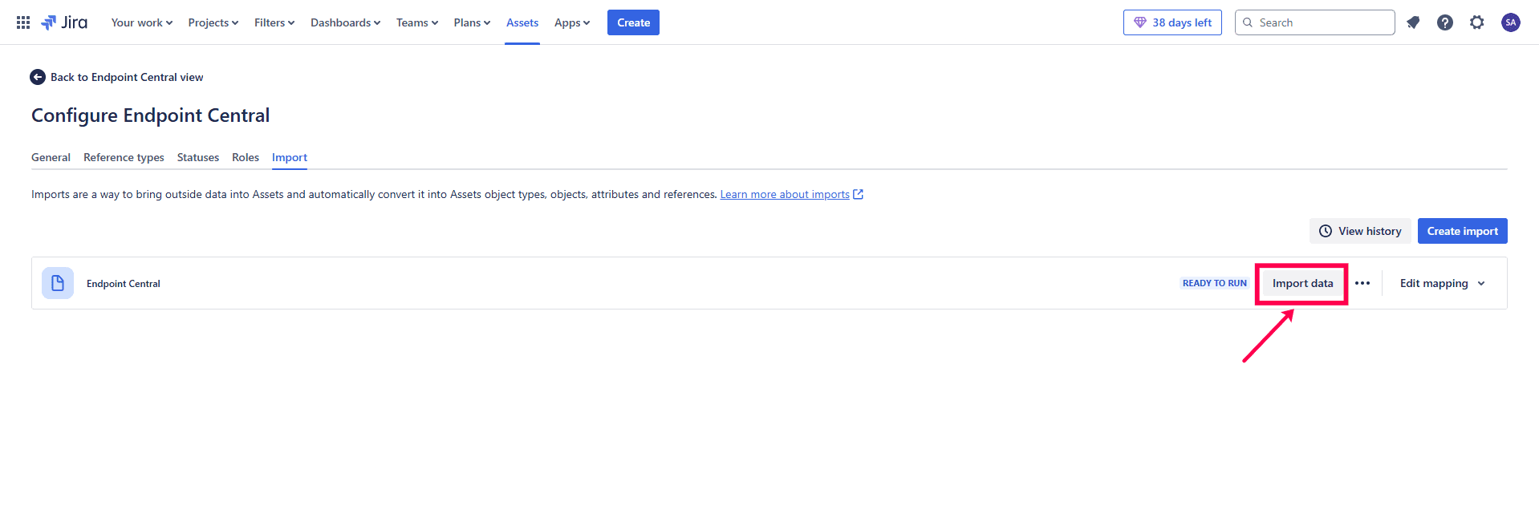Screen dimensions: 1539x530
Task: Click the external link icon beside Learn more
Action: (859, 194)
